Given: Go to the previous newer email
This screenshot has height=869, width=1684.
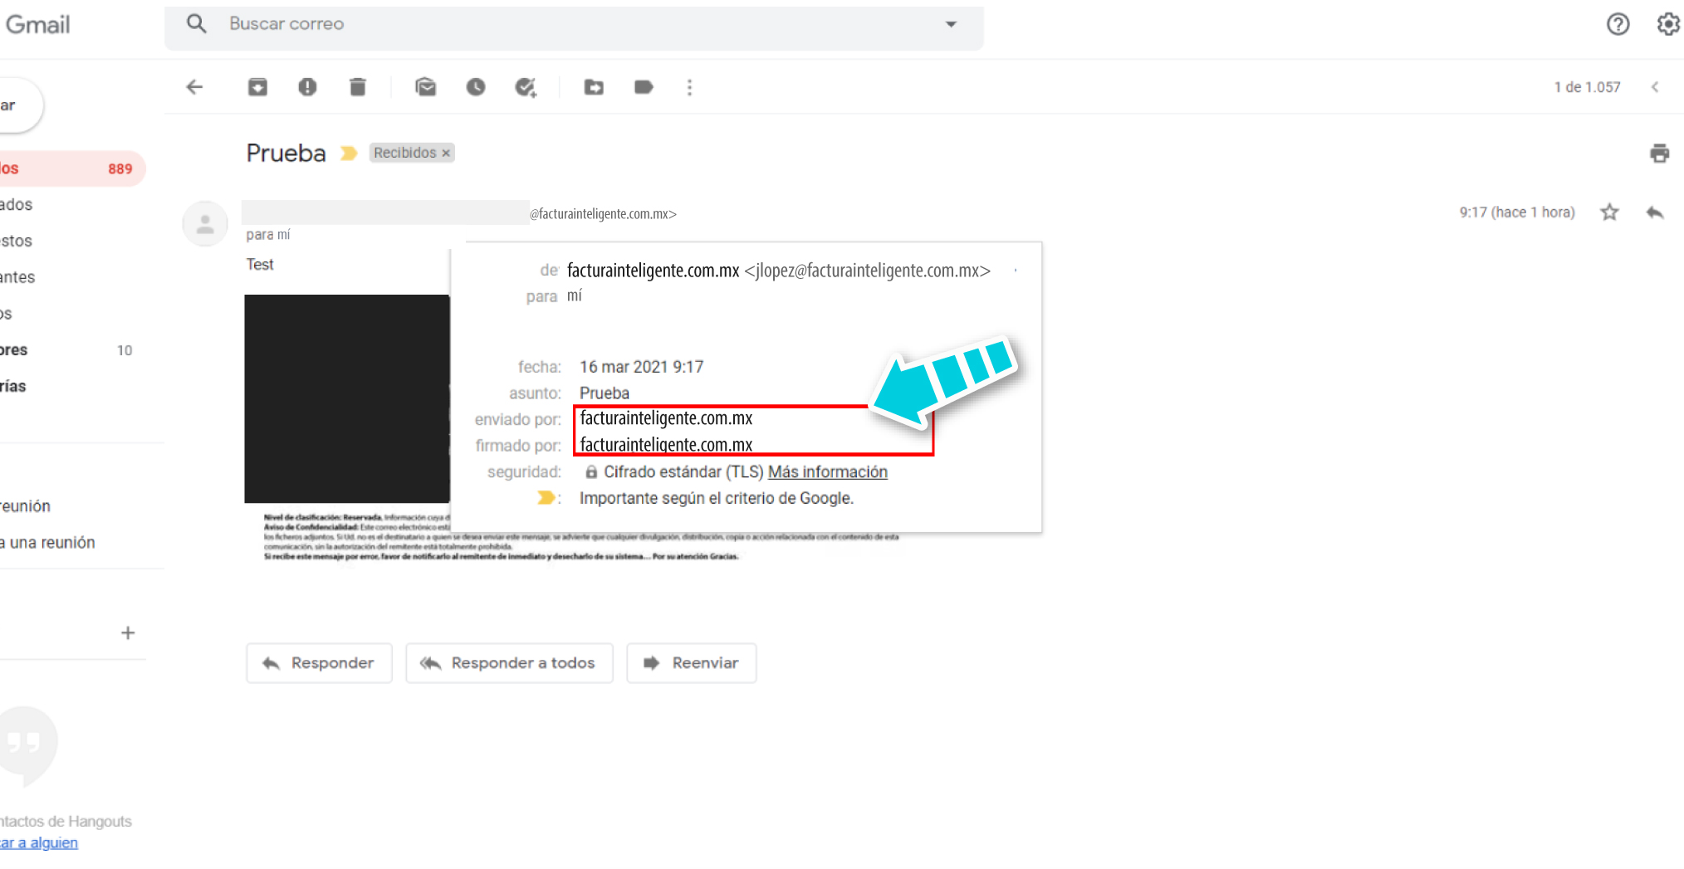Looking at the screenshot, I should 1656,86.
